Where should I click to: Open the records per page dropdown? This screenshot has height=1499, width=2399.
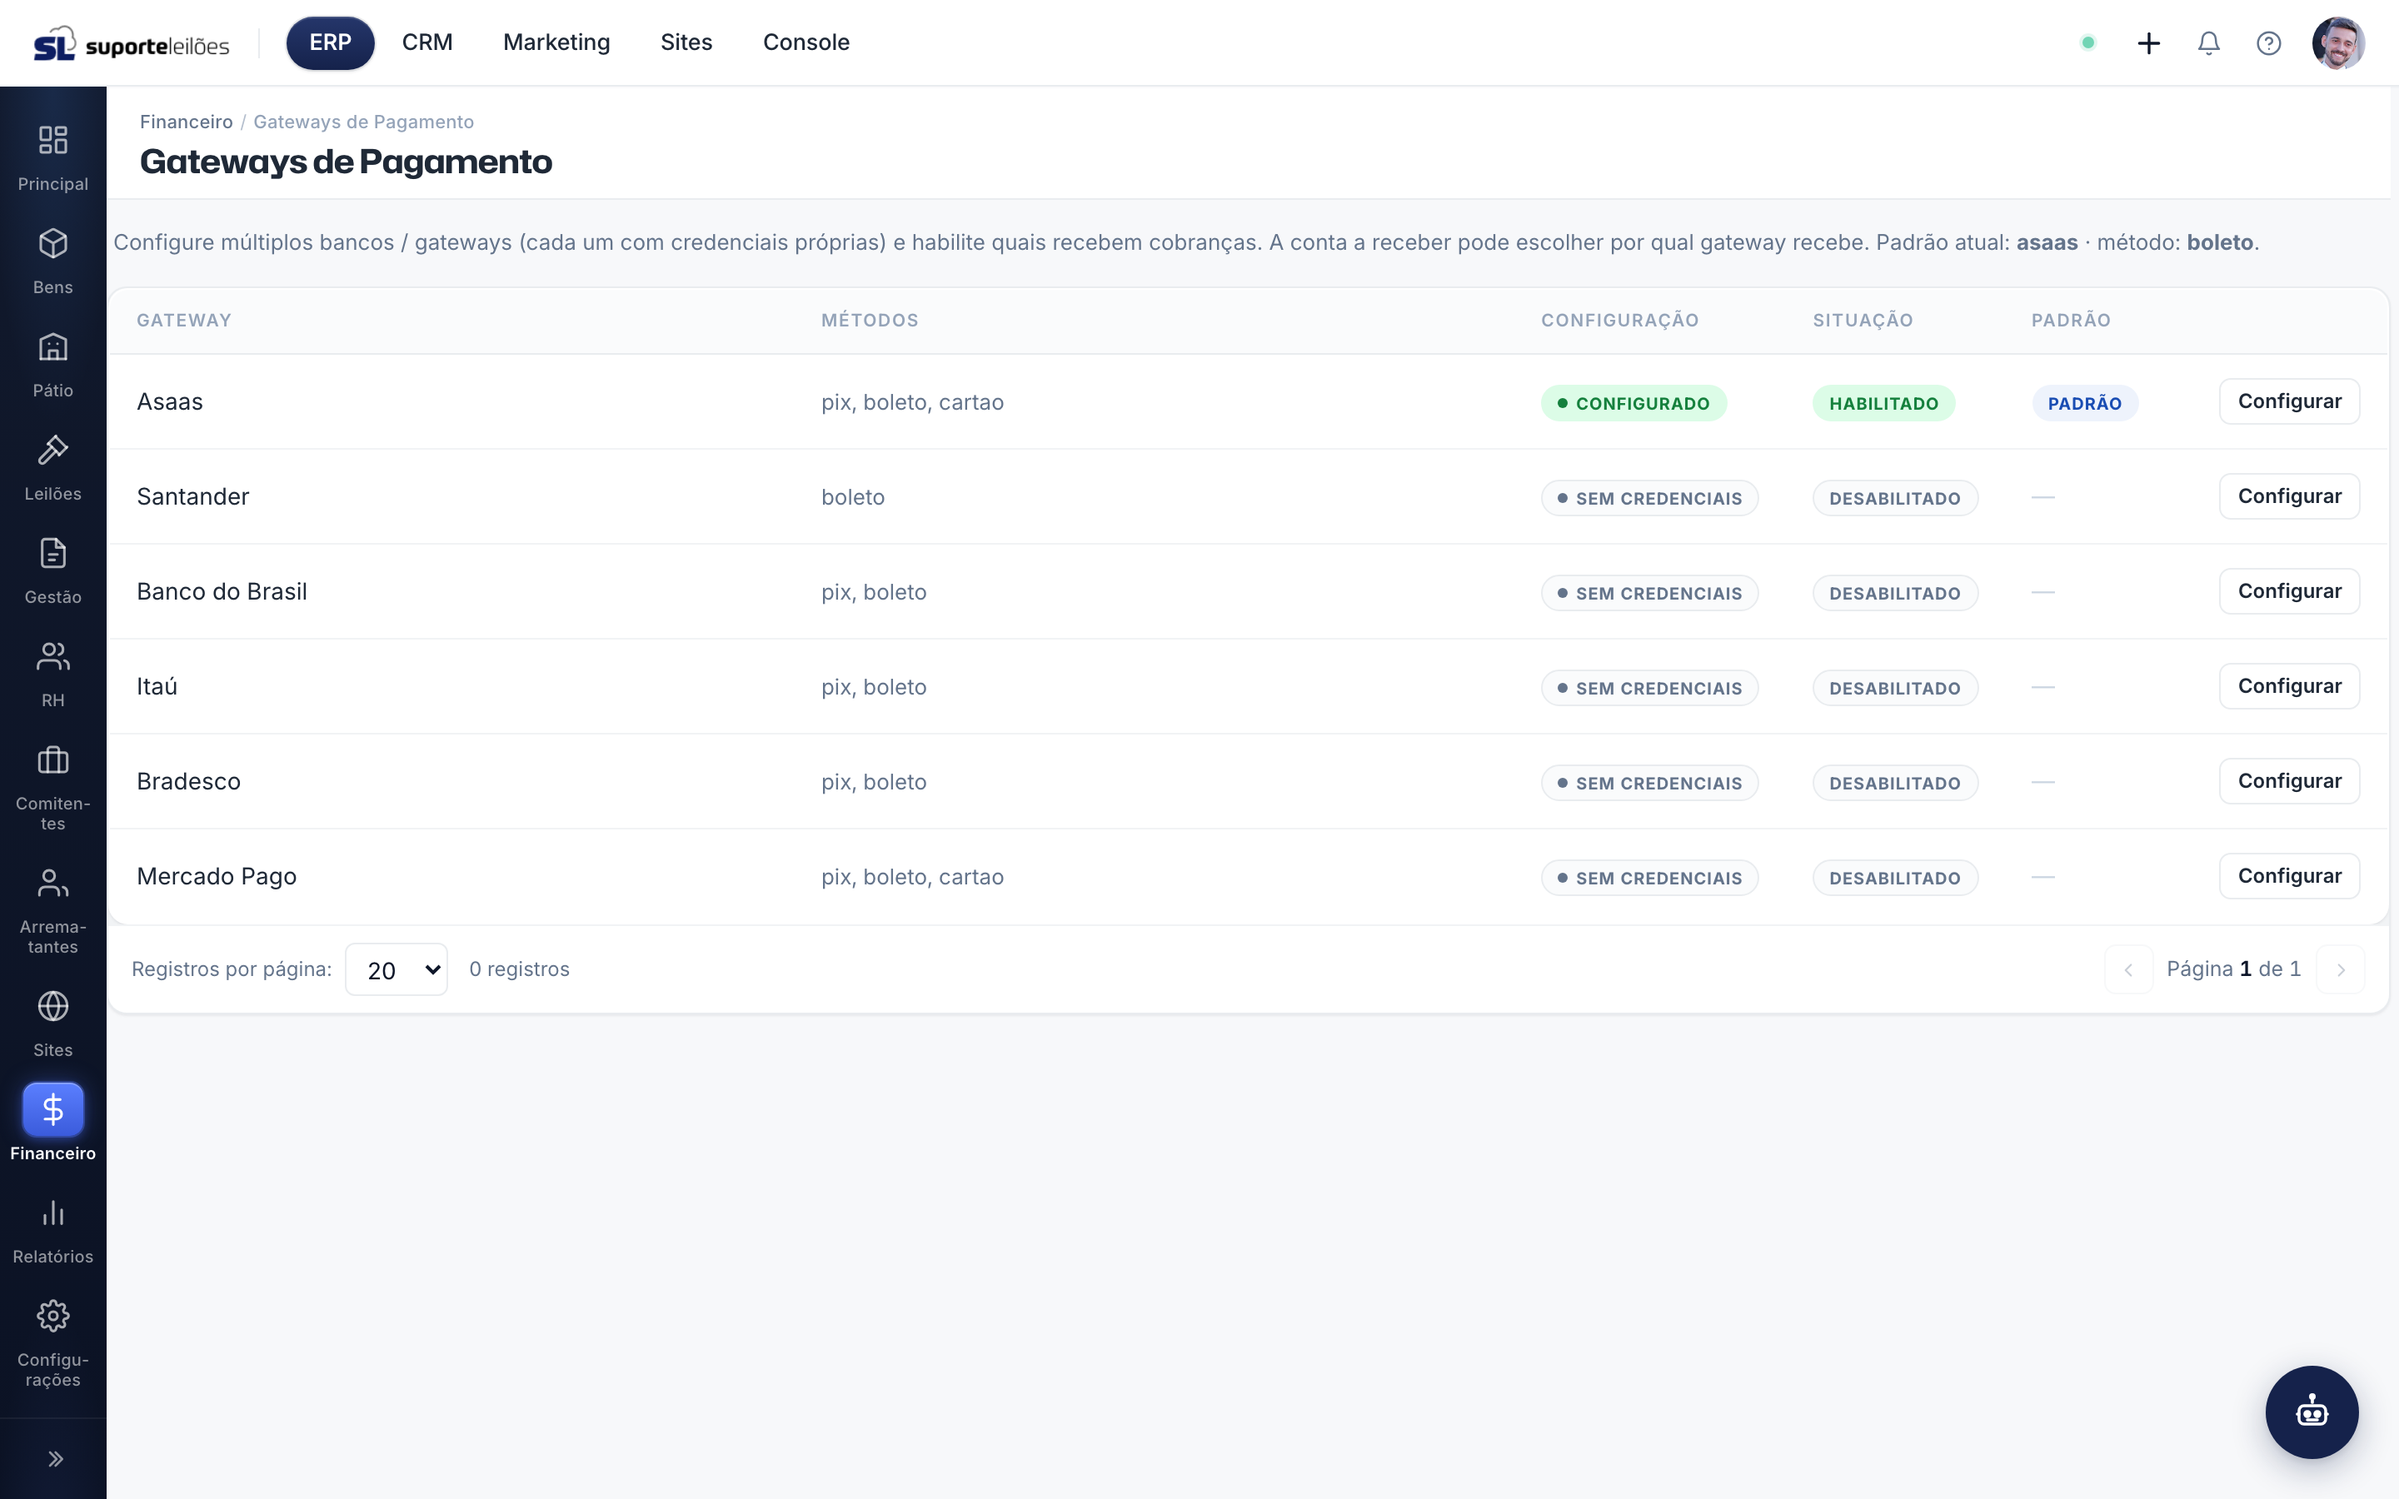397,969
